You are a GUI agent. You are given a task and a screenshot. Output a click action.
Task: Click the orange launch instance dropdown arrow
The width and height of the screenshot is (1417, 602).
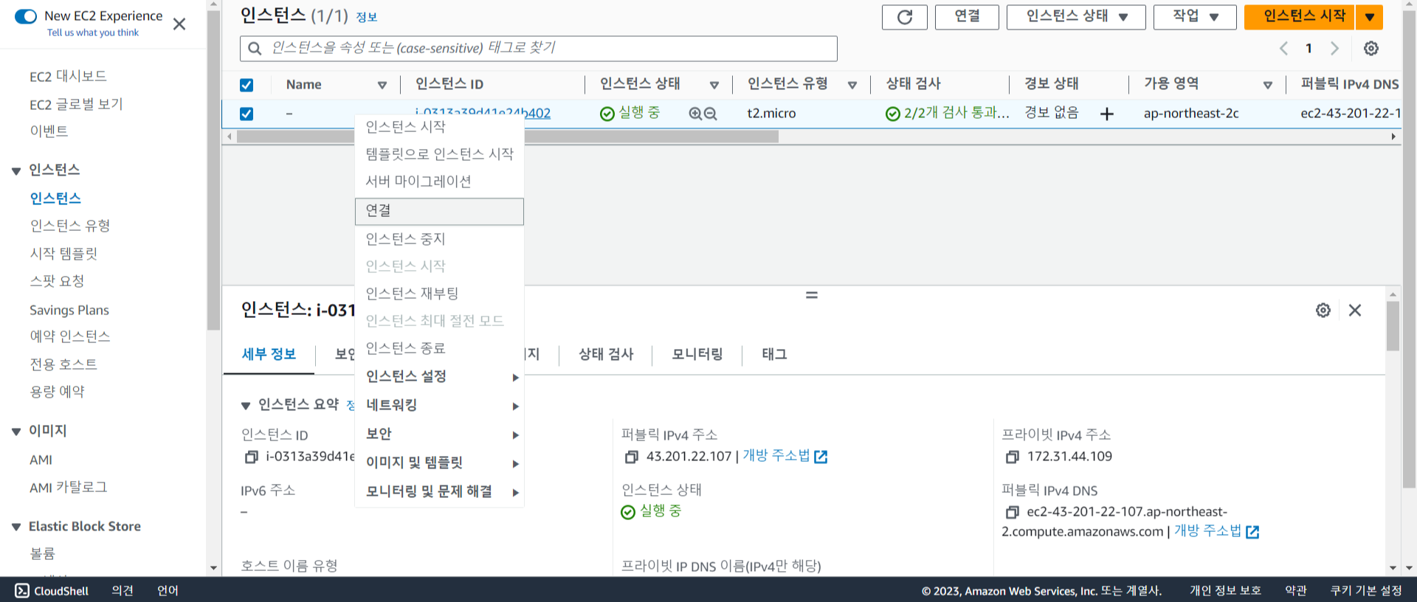coord(1369,17)
